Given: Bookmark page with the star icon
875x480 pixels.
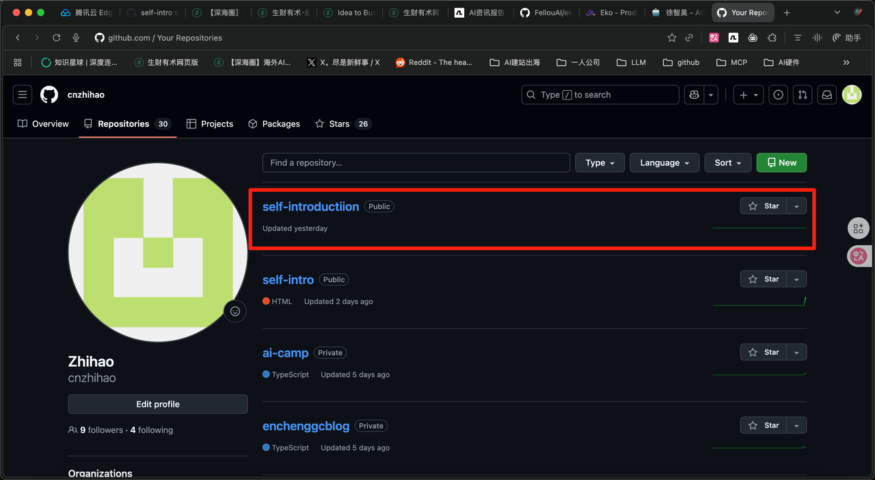Looking at the screenshot, I should pos(672,38).
